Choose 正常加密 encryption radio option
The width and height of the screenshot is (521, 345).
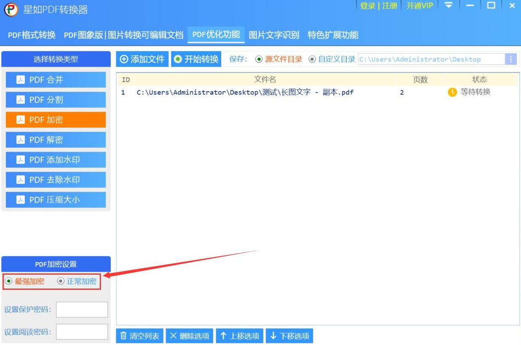coord(61,281)
